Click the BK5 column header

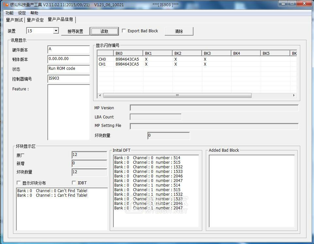coord(275,53)
